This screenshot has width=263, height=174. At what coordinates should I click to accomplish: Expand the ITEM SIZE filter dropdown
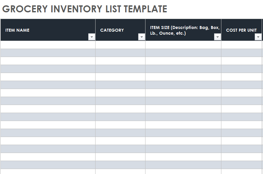[x=217, y=37]
